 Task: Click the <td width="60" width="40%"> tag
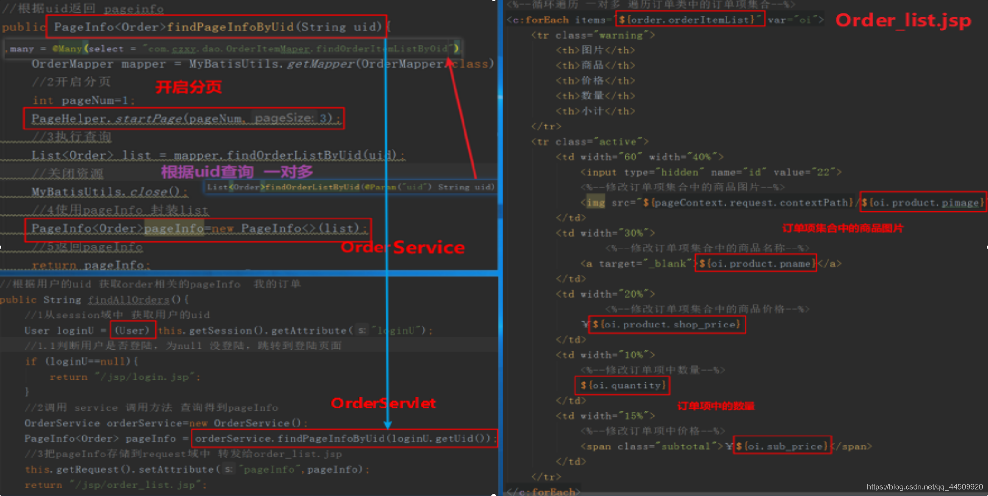click(640, 157)
